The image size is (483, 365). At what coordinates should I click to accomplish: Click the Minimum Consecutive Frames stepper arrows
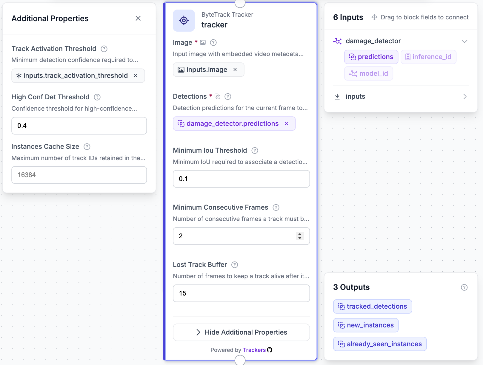tap(300, 236)
